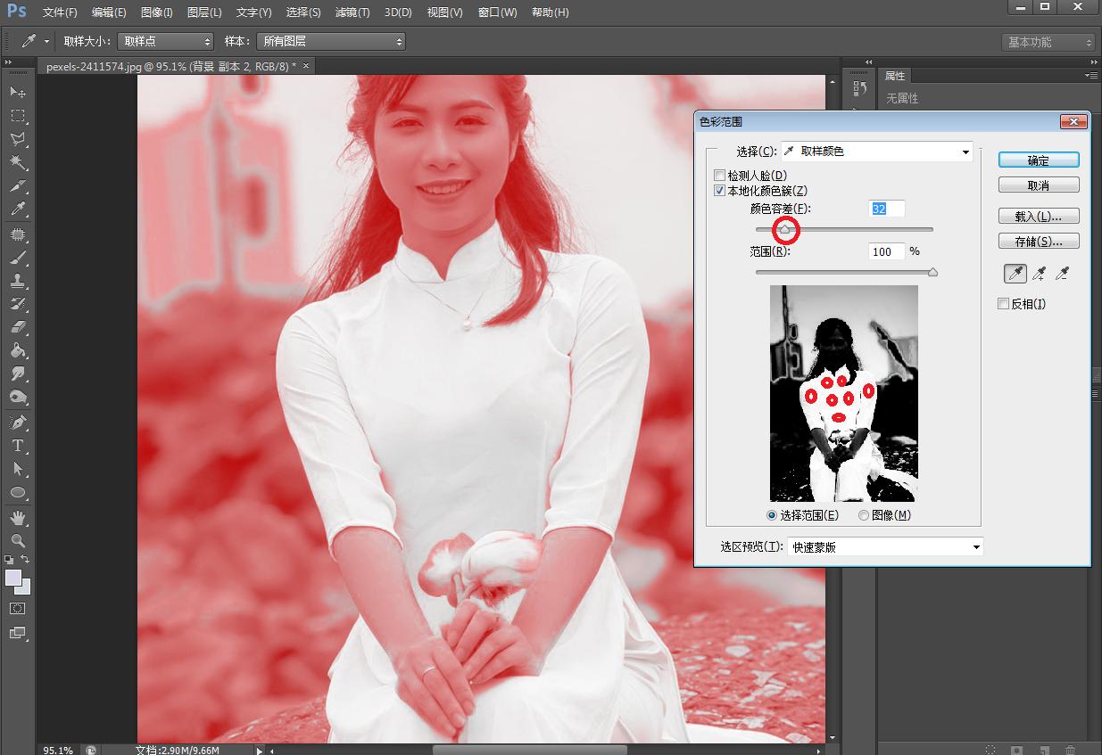Image resolution: width=1102 pixels, height=755 pixels.
Task: Open the 滤镜 menu
Action: tap(352, 12)
